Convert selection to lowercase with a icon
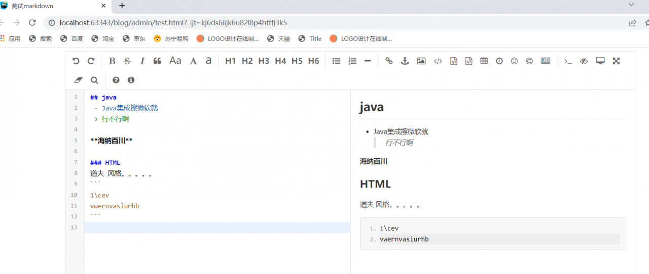Viewport: 649px width, 274px height. (208, 61)
